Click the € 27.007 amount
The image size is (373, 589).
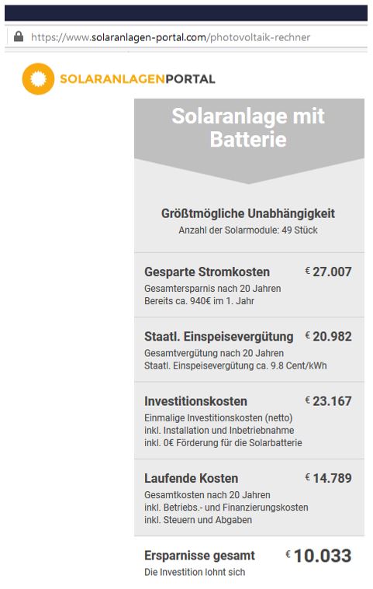[x=328, y=272]
